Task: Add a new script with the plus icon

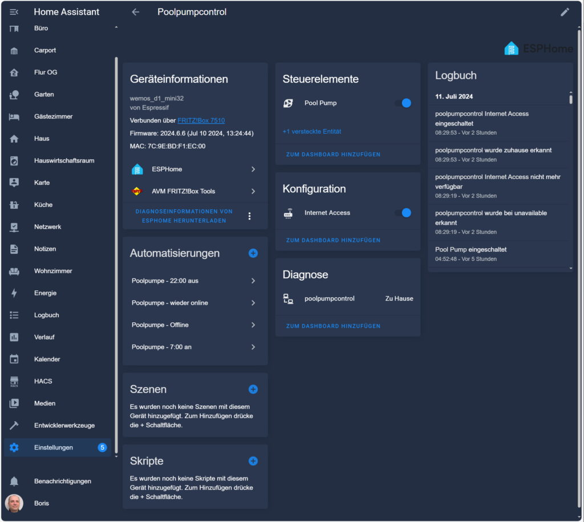Action: coord(253,461)
